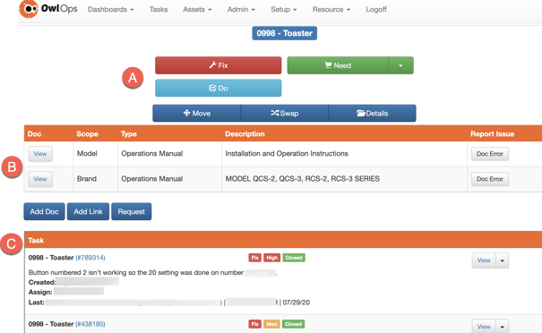Go to Tasks in the navbar
The image size is (542, 333).
click(x=159, y=9)
